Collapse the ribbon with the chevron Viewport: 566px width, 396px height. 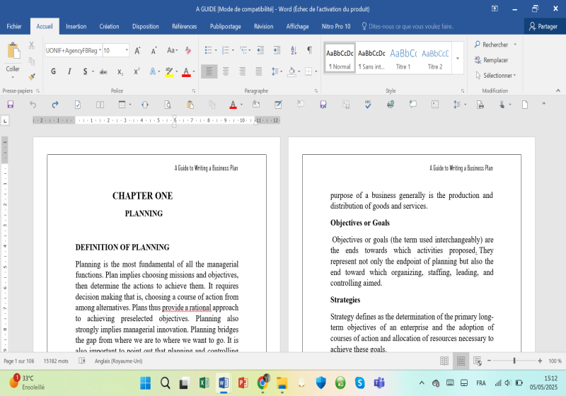click(558, 91)
